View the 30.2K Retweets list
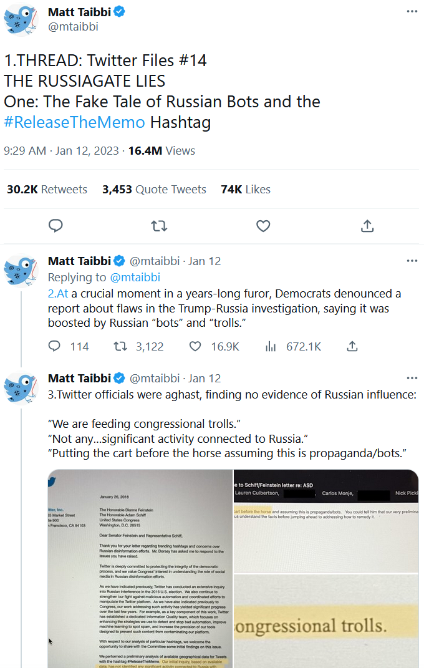 coord(47,190)
